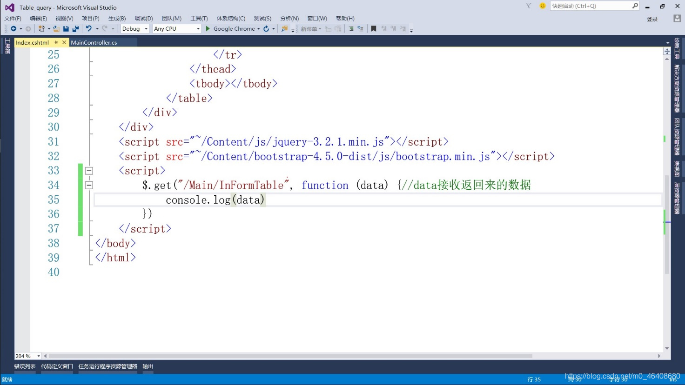Open the 代码定义窗口 panel tab
The height and width of the screenshot is (385, 685).
tap(57, 366)
